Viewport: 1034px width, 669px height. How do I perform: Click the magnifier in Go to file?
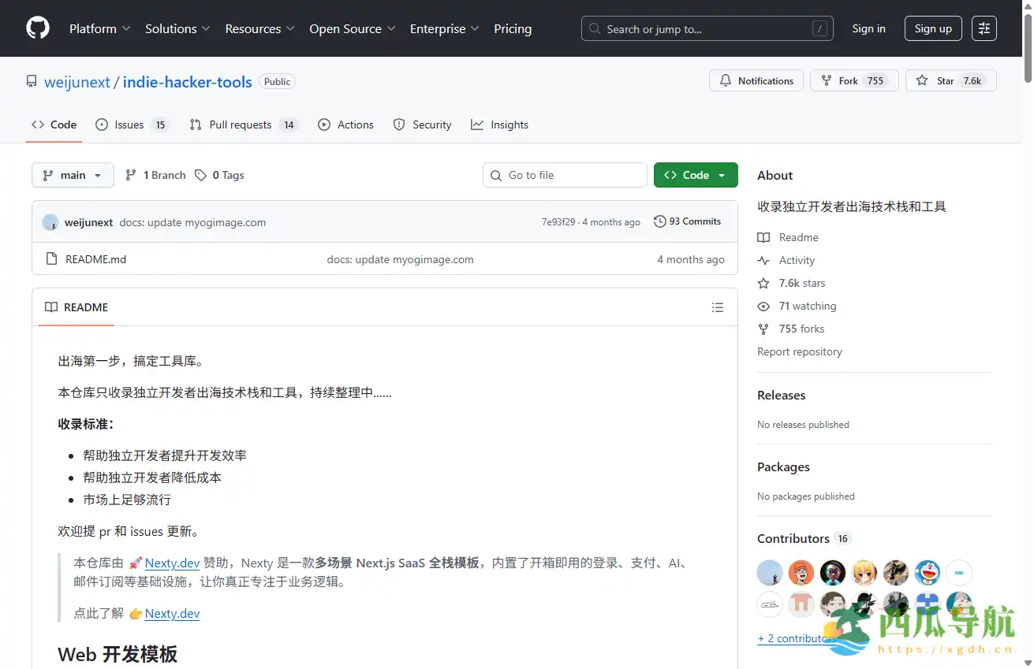click(495, 175)
